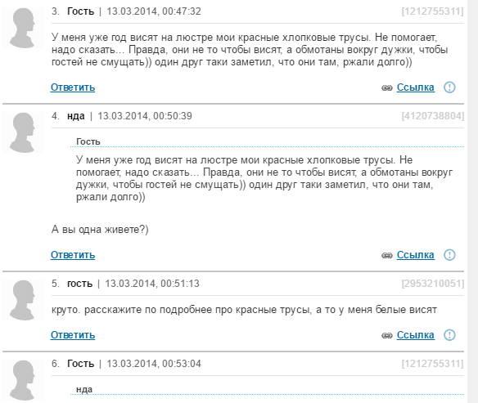
Task: Click chain link icon in comment 4
Action: pos(387,255)
